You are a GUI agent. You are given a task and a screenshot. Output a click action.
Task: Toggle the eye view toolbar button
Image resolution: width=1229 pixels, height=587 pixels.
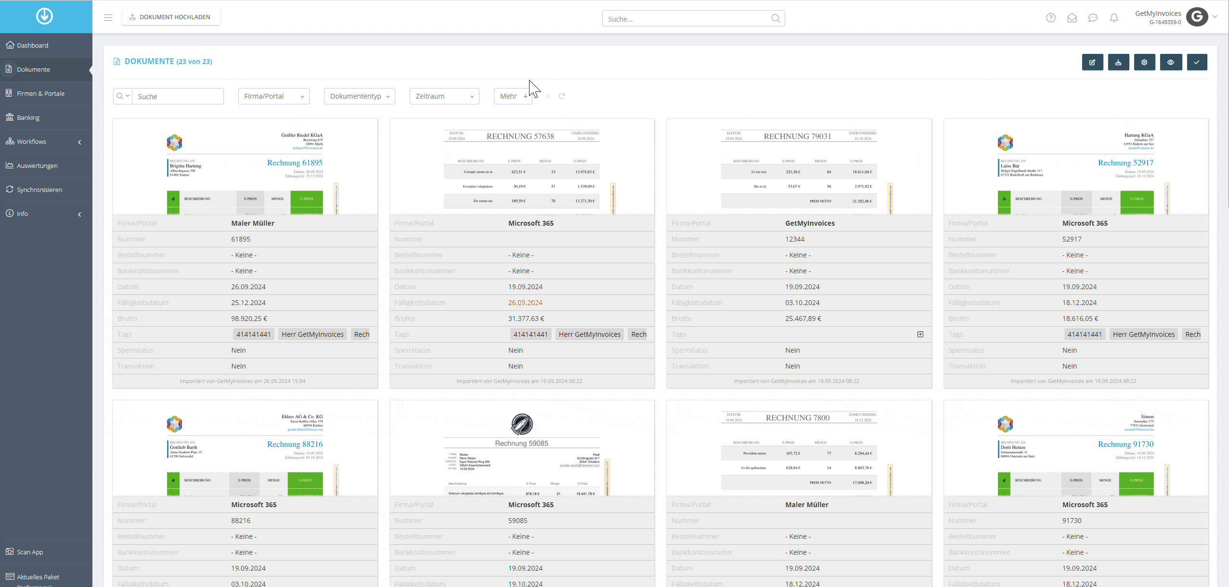[1171, 62]
